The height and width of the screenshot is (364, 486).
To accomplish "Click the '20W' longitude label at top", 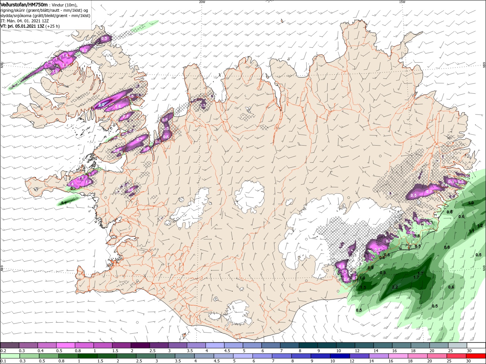I will [202, 2].
